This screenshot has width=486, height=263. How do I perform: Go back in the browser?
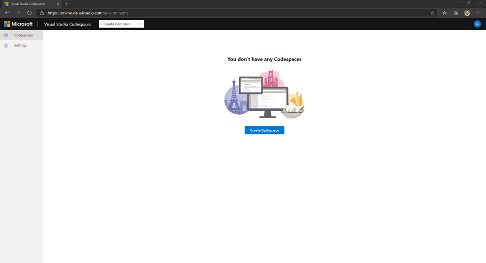pos(7,13)
